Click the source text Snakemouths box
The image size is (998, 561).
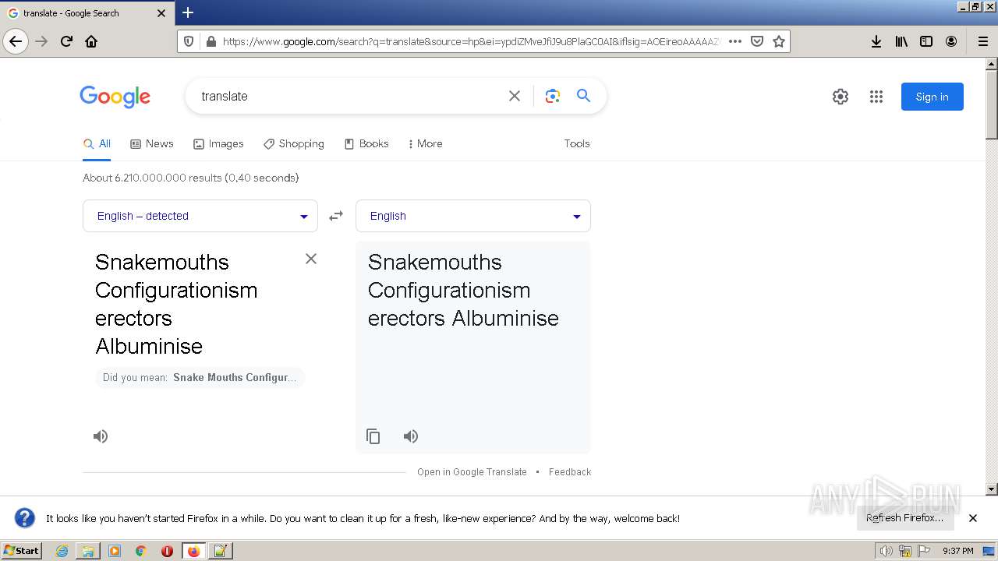click(x=195, y=304)
